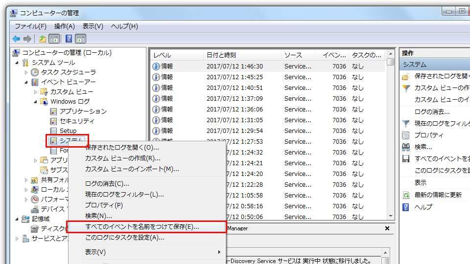This screenshot has height=264, width=470.
Task: Collapse the イベント ビューアー tree node
Action: coord(26,82)
